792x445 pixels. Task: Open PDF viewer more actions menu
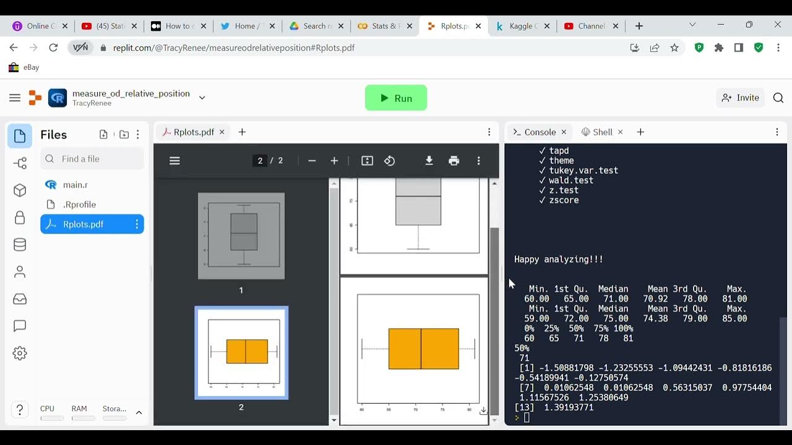pos(478,161)
